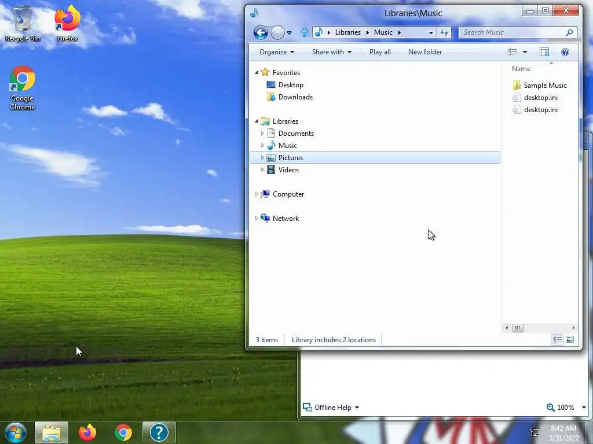Open Offline Help menu in Help window
This screenshot has width=593, height=444.
pos(331,408)
